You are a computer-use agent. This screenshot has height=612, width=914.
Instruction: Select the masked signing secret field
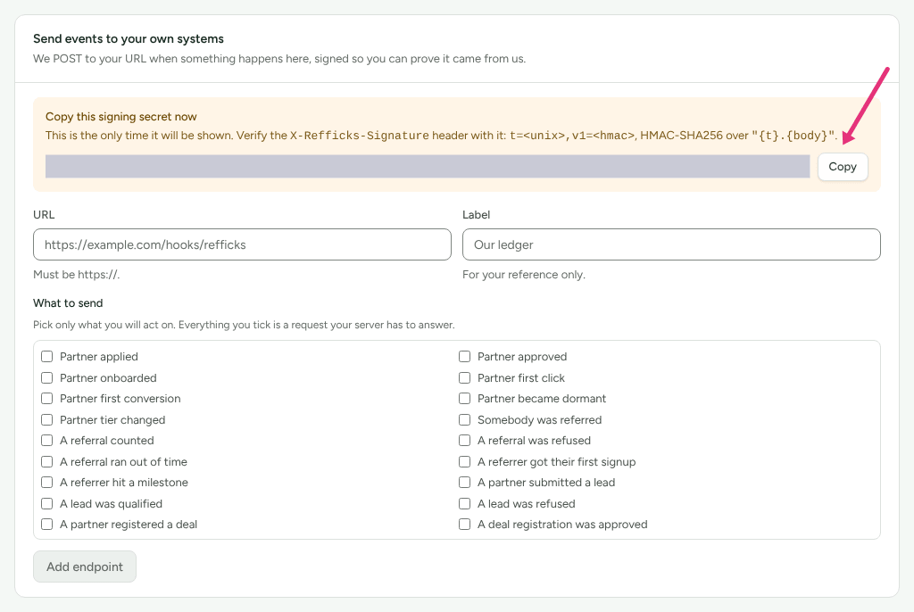(x=428, y=166)
